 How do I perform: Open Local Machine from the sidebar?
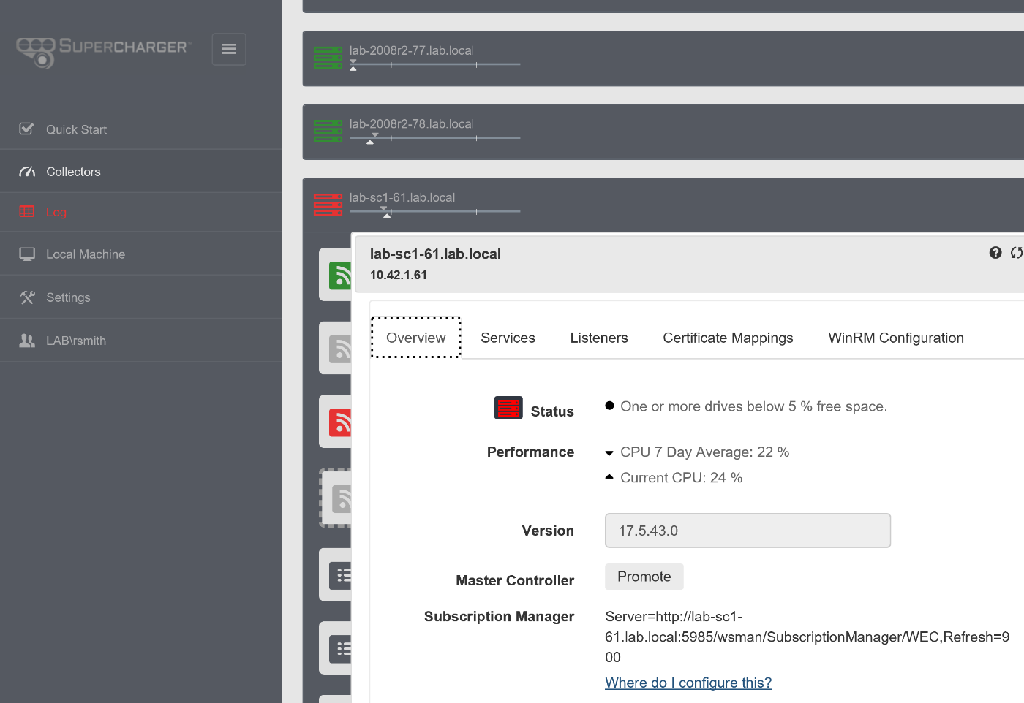click(x=86, y=254)
